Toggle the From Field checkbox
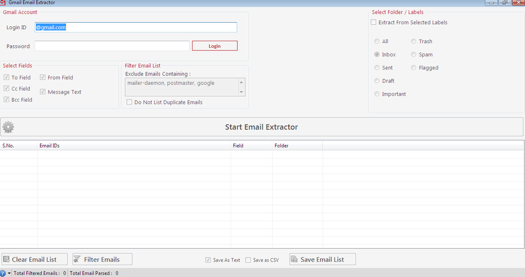 coord(43,77)
